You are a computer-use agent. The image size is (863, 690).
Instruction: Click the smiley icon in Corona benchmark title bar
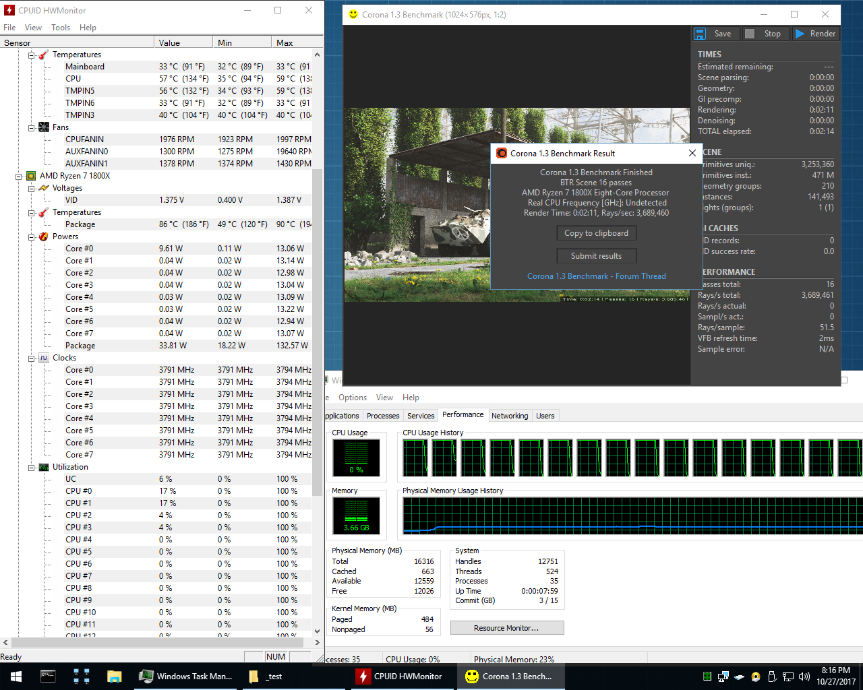(353, 14)
